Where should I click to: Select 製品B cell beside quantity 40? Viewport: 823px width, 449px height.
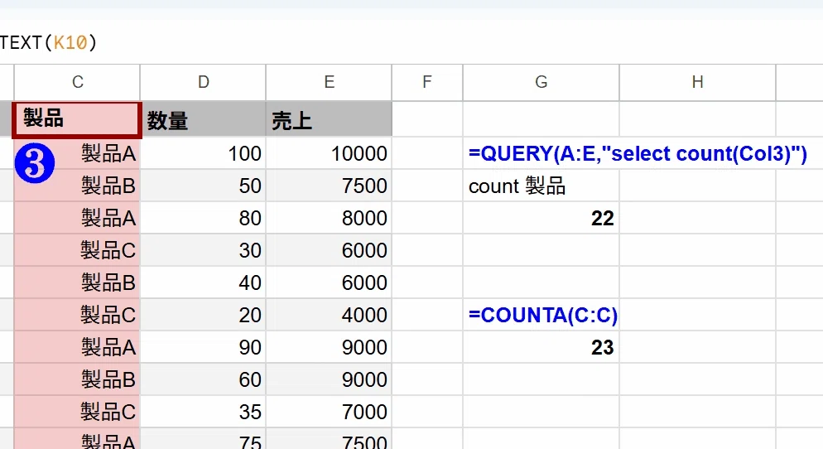coord(77,282)
